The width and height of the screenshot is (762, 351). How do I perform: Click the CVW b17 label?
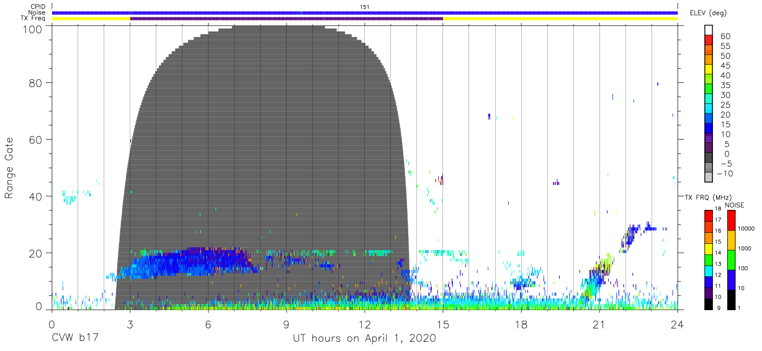point(76,339)
